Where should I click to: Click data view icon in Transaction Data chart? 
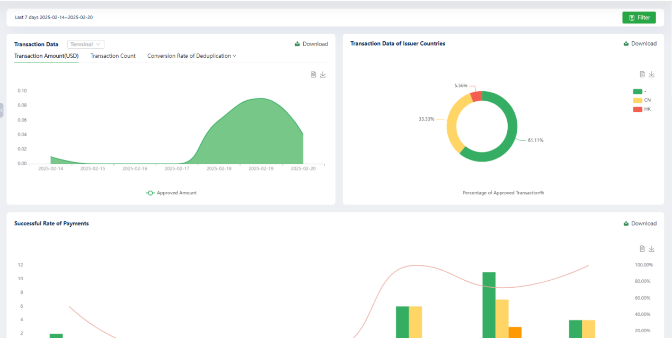[313, 75]
